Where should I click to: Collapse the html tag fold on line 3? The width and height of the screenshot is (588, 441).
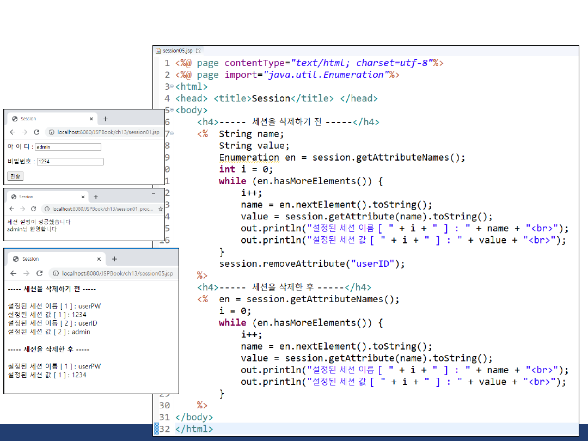172,87
